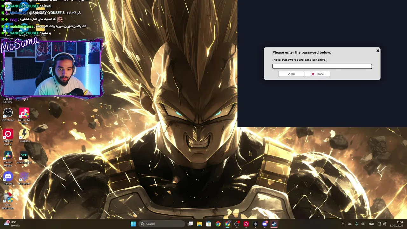Open Task View from the taskbar
The width and height of the screenshot is (407, 229).
[190, 224]
